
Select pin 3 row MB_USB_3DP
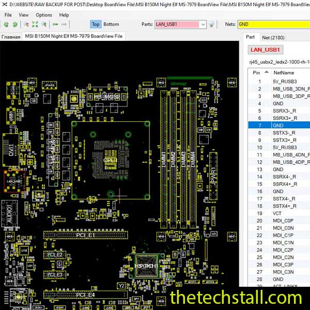[279, 96]
